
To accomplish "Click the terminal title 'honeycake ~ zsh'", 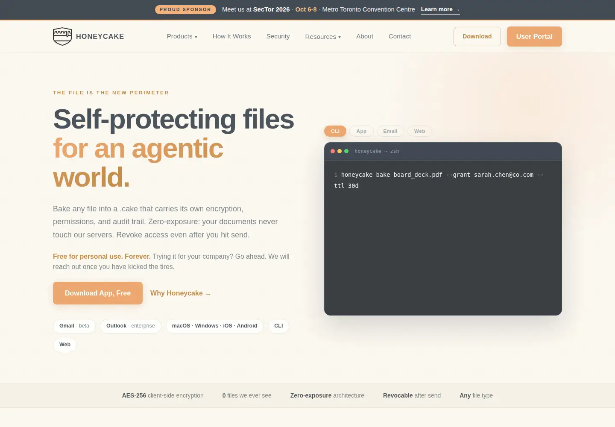I will 377,151.
